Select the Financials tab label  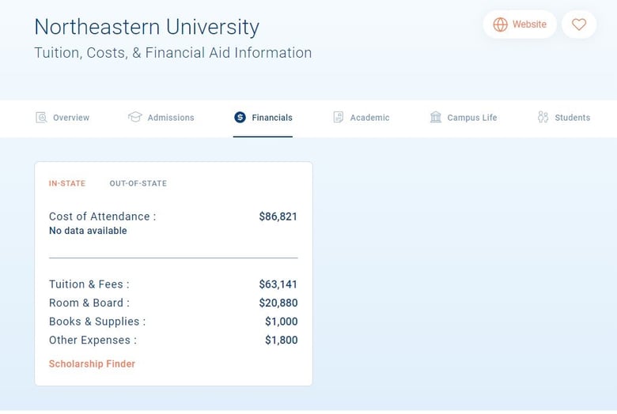click(272, 118)
